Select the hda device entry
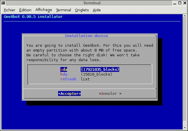Screen dimensions: 188x131 [86, 74]
